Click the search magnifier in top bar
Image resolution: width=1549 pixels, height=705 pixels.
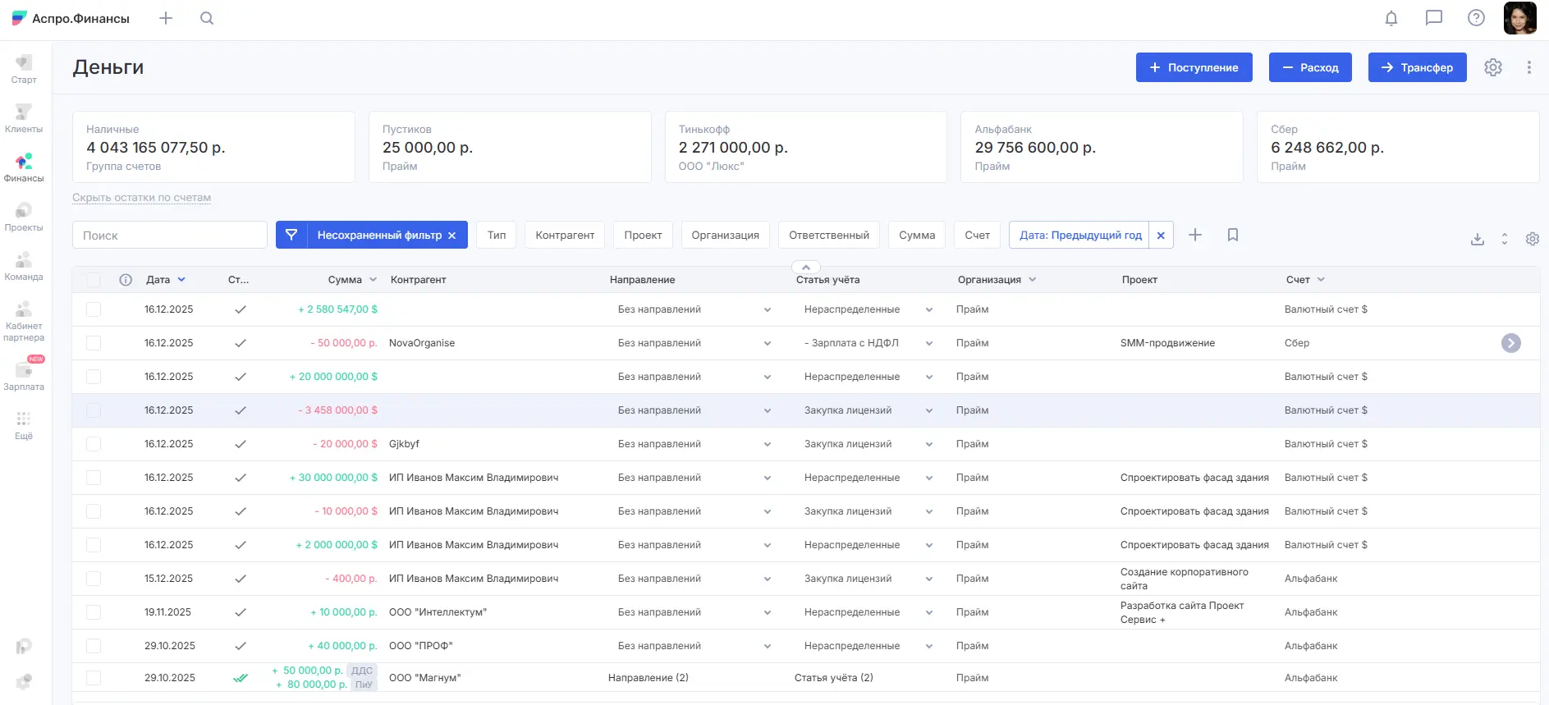click(207, 18)
